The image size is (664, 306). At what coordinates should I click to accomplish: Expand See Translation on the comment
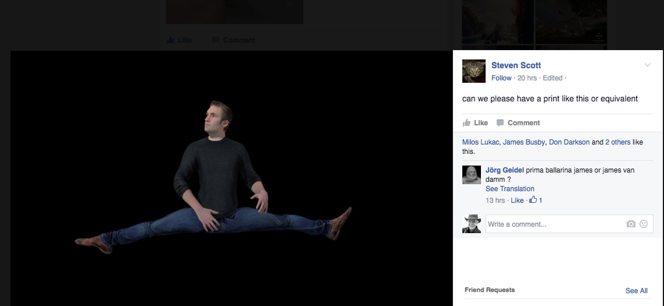click(x=510, y=189)
